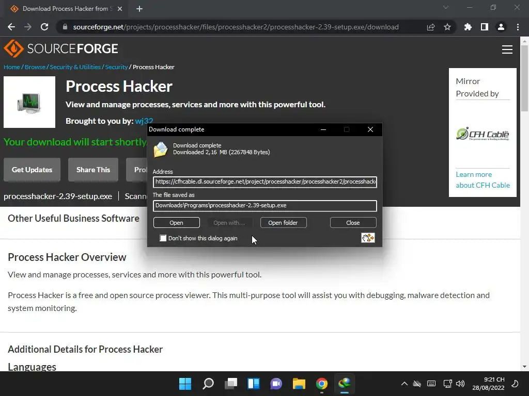Go back using the browser back arrow

(x=11, y=27)
